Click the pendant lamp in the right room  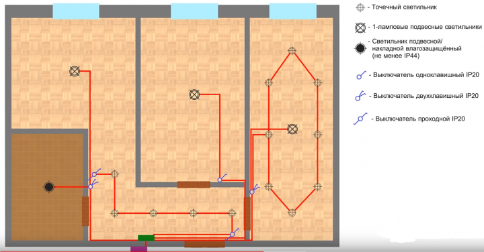pyautogui.click(x=292, y=129)
